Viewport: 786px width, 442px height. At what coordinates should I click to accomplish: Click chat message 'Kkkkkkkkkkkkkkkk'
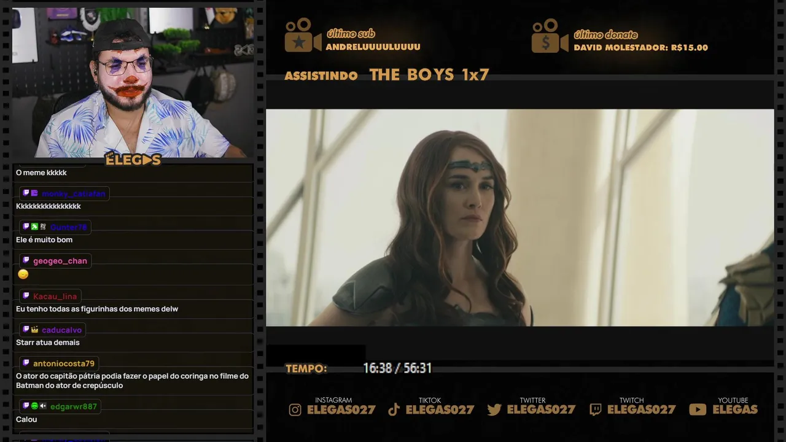pyautogui.click(x=49, y=206)
